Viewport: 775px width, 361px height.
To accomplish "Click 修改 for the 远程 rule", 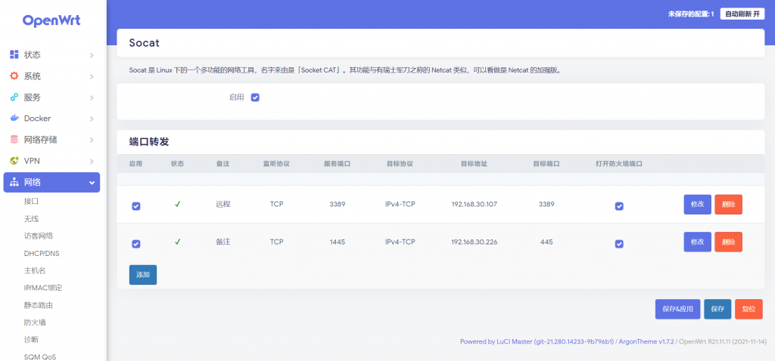I will (x=697, y=204).
